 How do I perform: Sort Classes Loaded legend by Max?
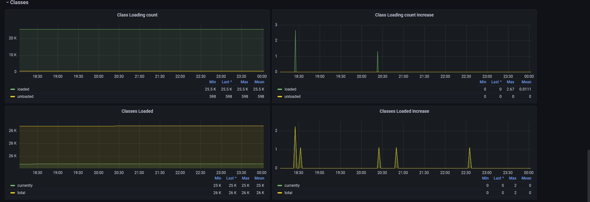[246, 178]
